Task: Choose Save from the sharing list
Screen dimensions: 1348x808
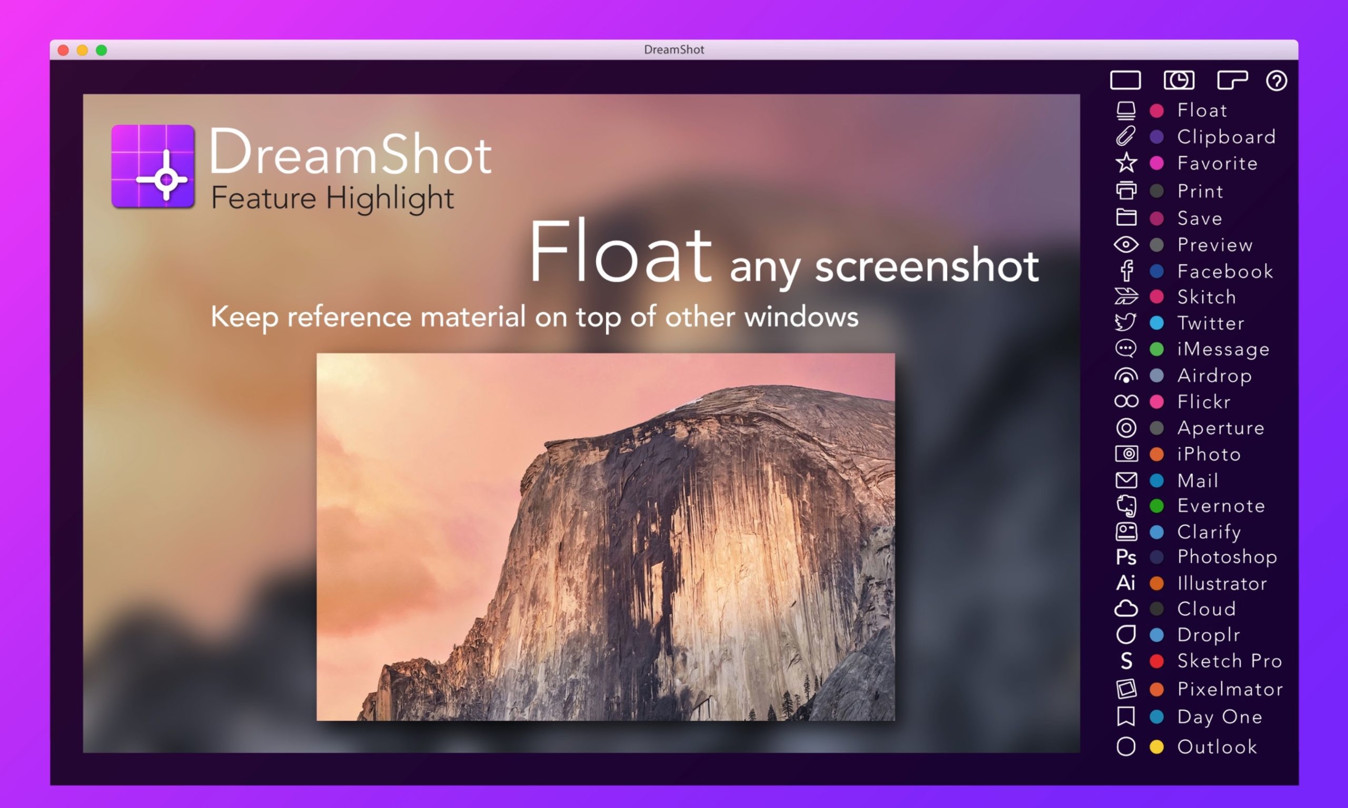Action: click(1126, 217)
